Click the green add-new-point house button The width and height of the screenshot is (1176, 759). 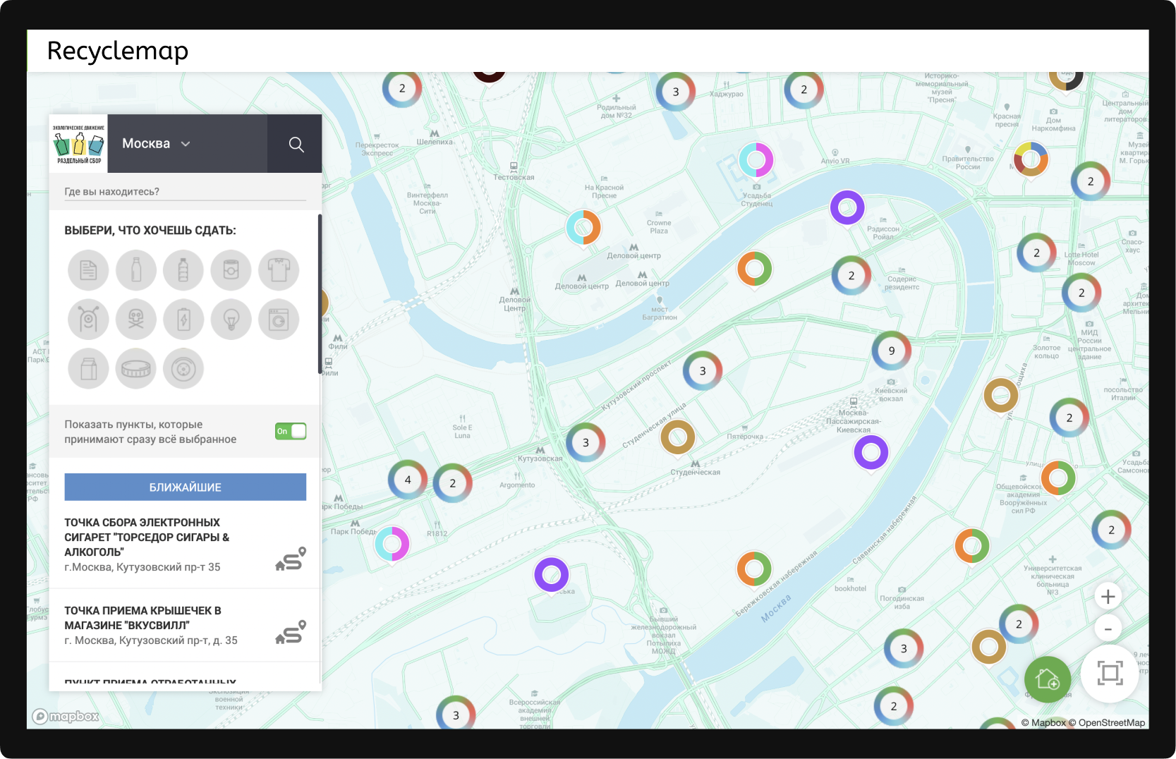(x=1048, y=679)
